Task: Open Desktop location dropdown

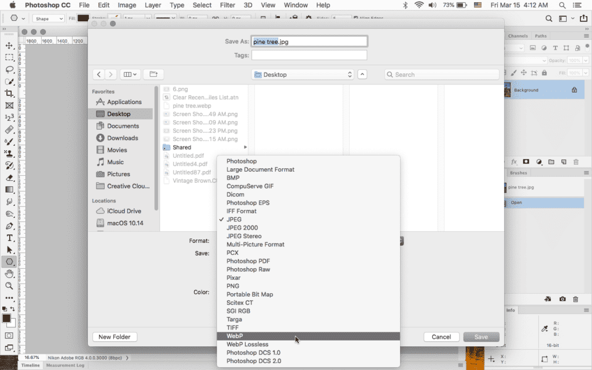Action: pyautogui.click(x=303, y=75)
